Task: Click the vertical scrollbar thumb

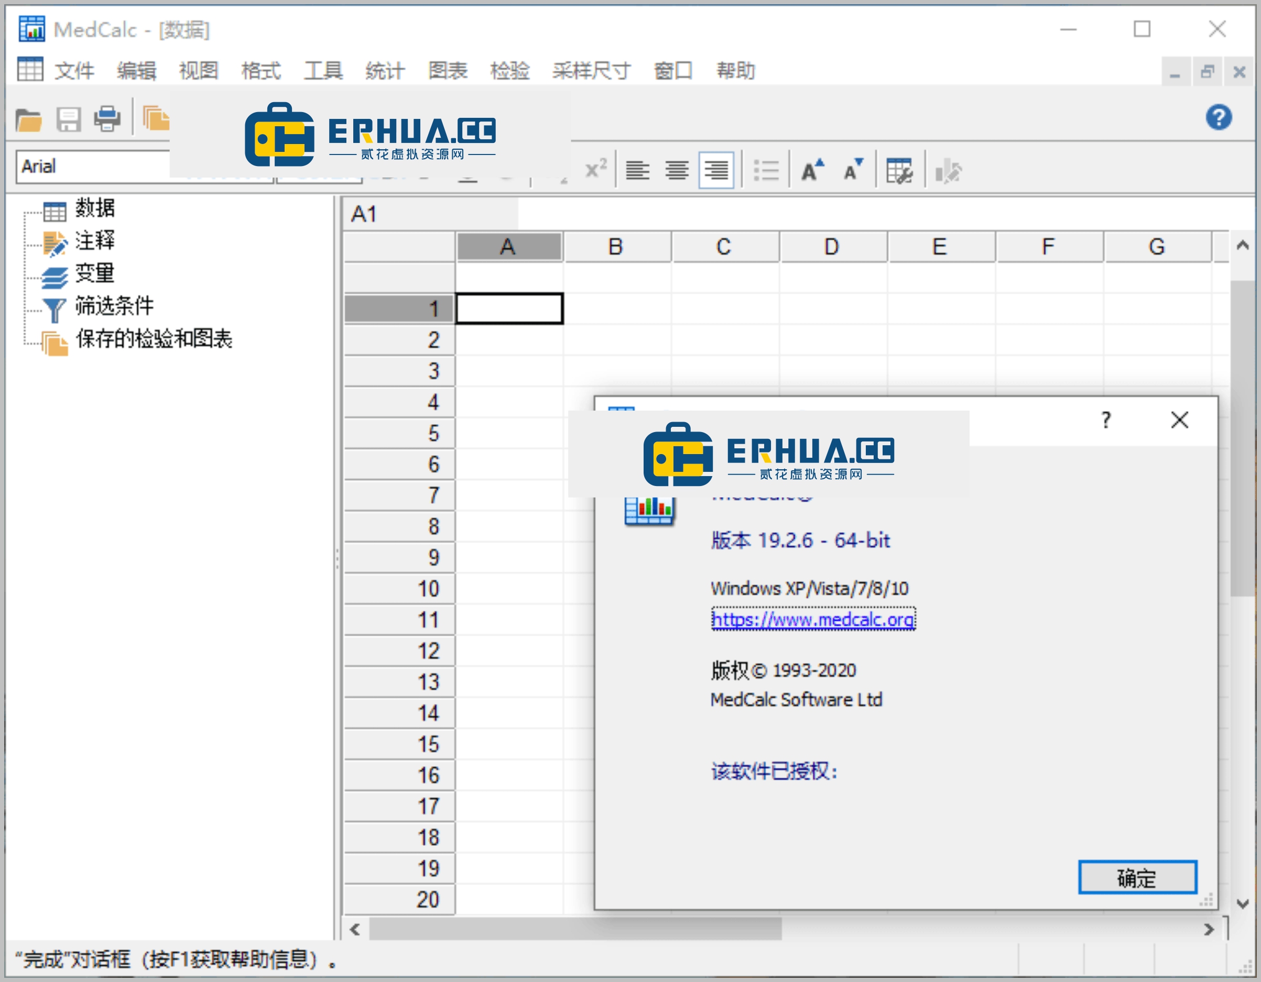Action: click(1242, 438)
